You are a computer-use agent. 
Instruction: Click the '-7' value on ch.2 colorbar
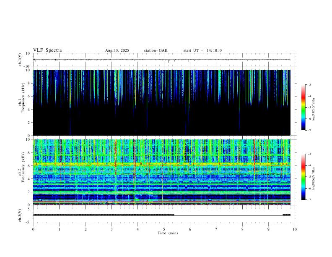pos(309,200)
